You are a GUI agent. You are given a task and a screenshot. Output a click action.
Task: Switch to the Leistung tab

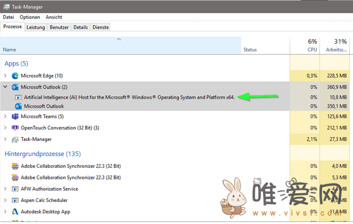(x=35, y=27)
